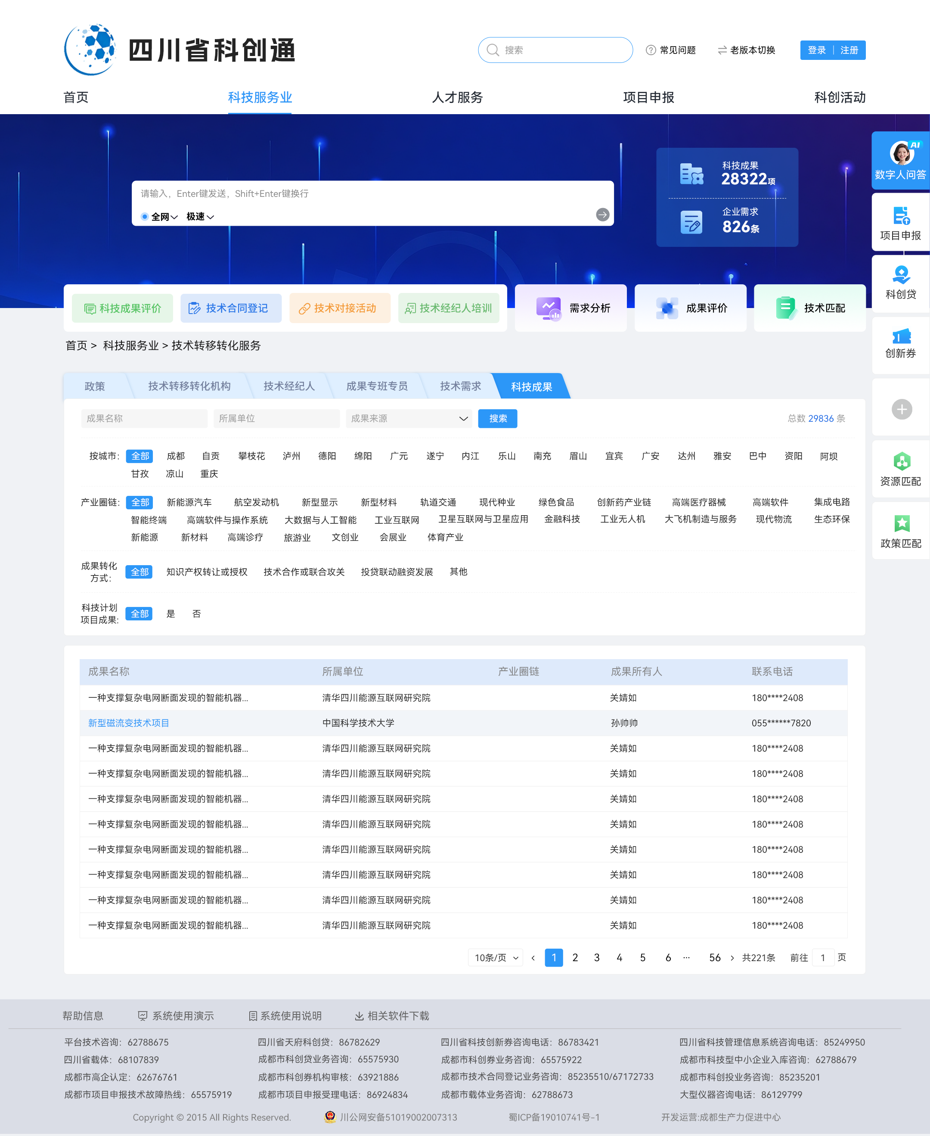
Task: Click the 政策匹配 star icon
Action: click(901, 523)
